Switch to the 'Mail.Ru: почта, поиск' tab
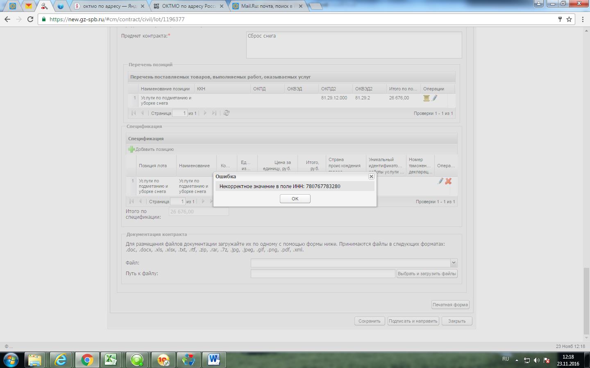 (268, 6)
